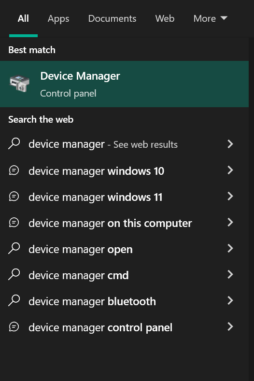Image resolution: width=254 pixels, height=381 pixels.
Task: Expand chevron for 'device manager windows 10'
Action: pos(230,170)
